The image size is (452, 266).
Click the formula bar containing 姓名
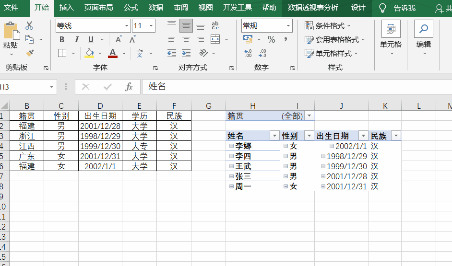click(297, 87)
